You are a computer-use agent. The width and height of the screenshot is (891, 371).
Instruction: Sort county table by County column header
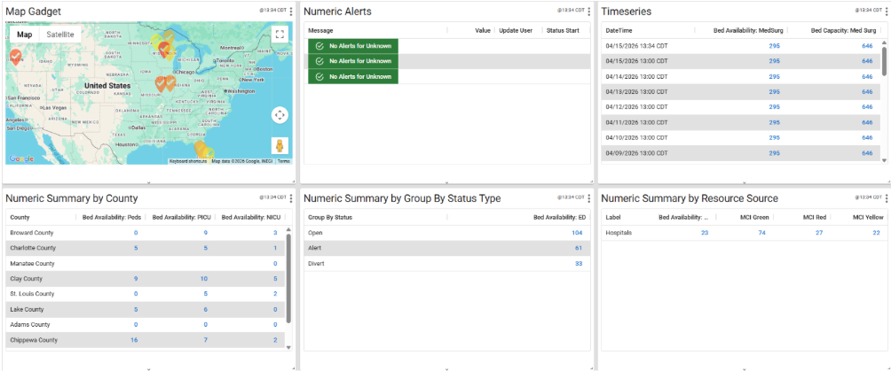pos(20,217)
